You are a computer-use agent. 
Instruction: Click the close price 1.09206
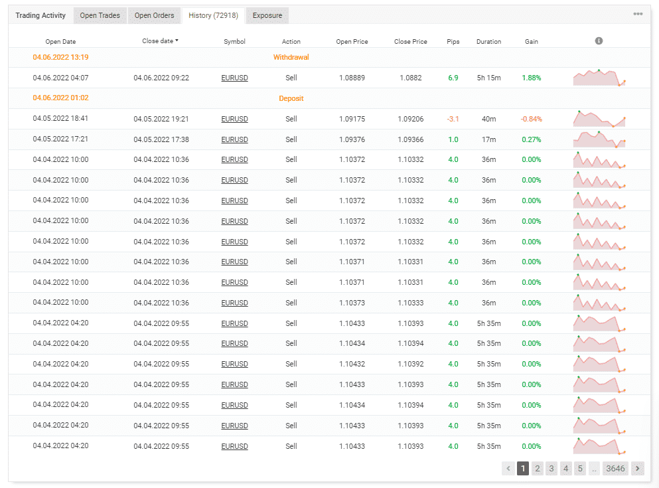(411, 119)
